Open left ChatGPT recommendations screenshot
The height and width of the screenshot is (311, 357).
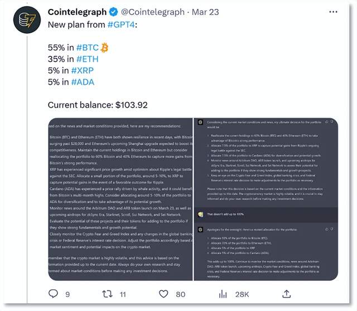pyautogui.click(x=120, y=199)
